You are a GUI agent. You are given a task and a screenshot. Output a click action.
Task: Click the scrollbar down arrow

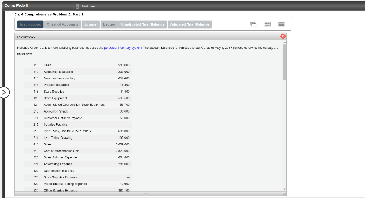click(x=284, y=189)
